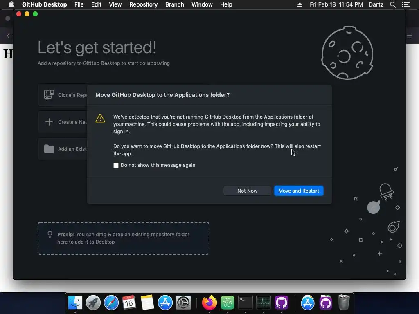419x314 pixels.
Task: Click hamburger menu icon in background window
Action: (409, 36)
